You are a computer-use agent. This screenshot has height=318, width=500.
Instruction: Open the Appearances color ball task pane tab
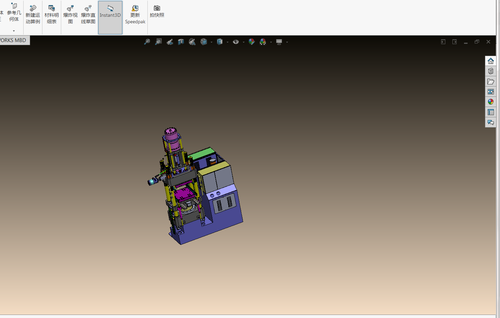491,102
